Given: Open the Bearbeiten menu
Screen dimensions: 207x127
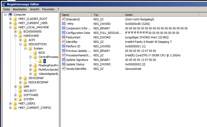Looking at the screenshot, I should coord(20,9).
